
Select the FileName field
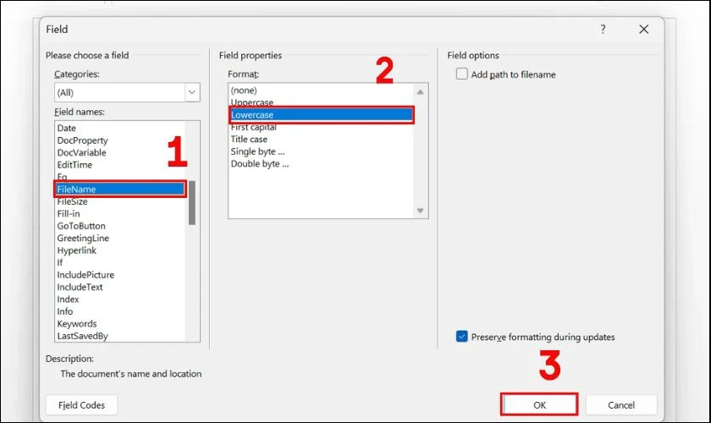119,189
